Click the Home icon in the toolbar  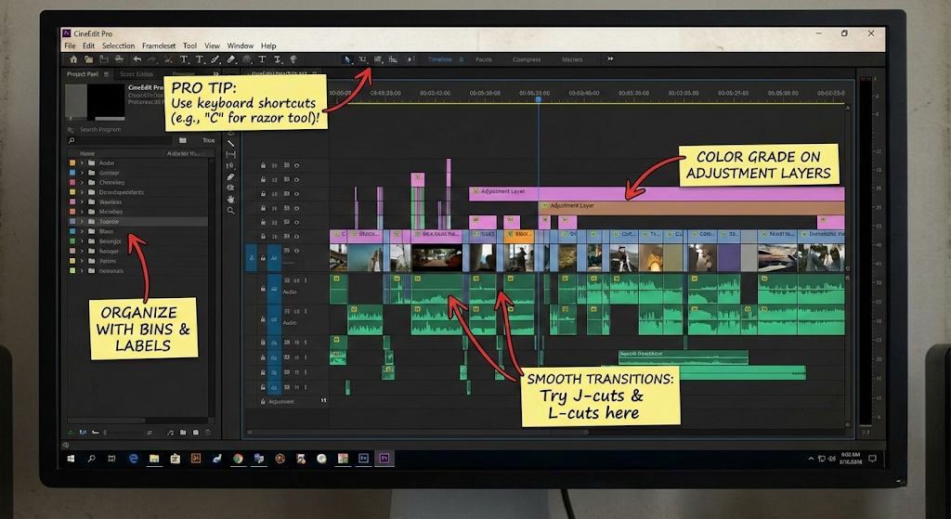click(x=74, y=59)
